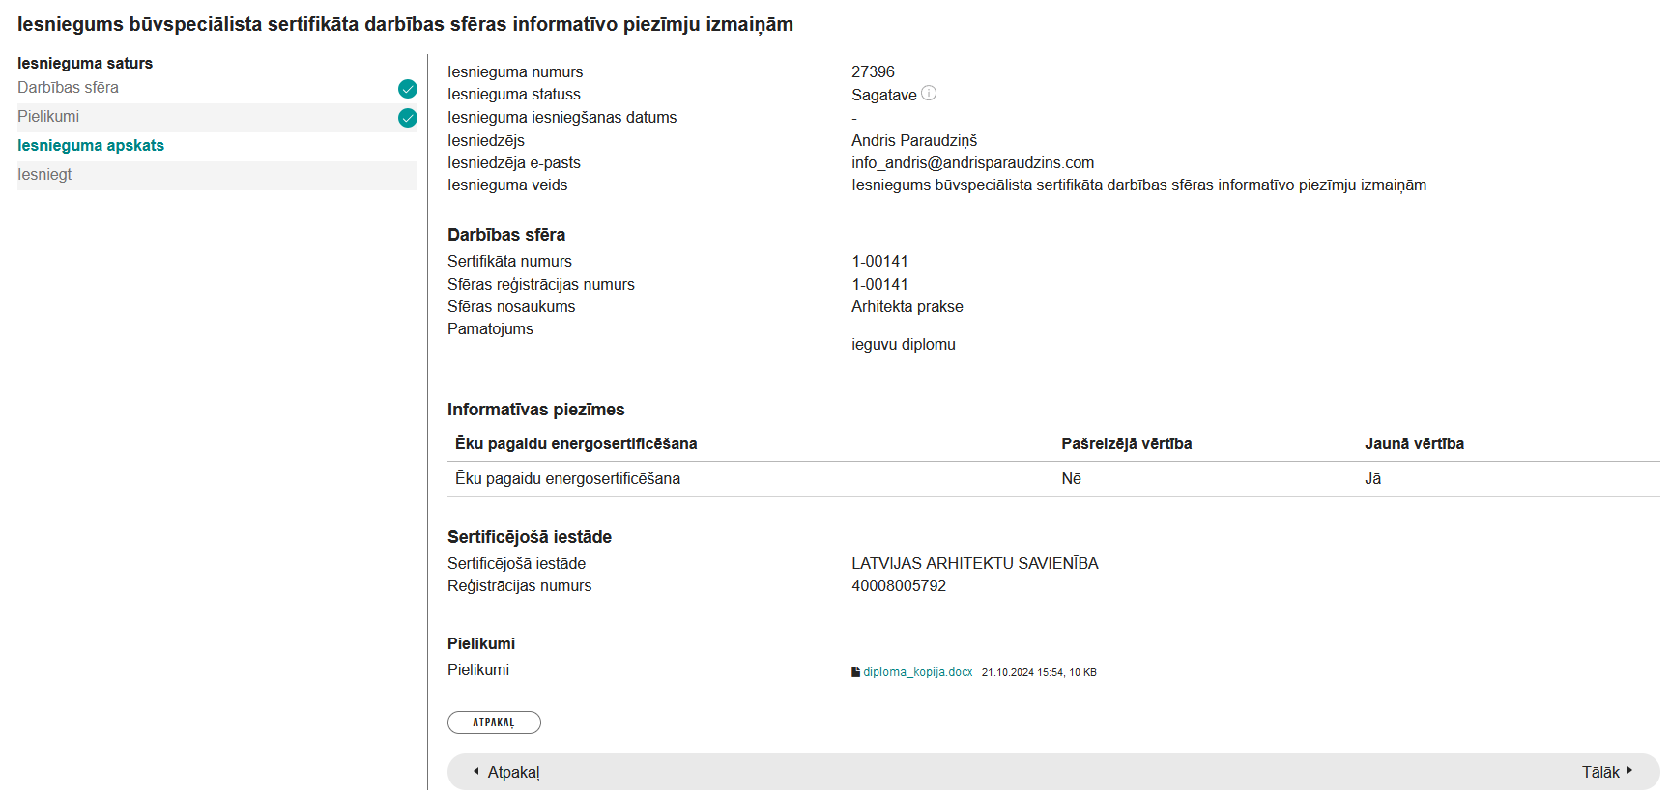This screenshot has height=795, width=1670.
Task: Click the Sfēras nosaukums value Arhitekta prakse
Action: click(x=907, y=307)
